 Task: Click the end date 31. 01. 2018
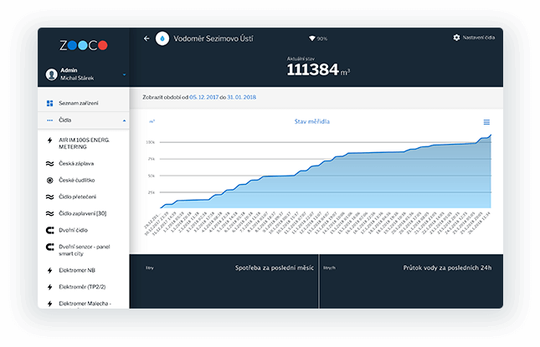point(241,97)
